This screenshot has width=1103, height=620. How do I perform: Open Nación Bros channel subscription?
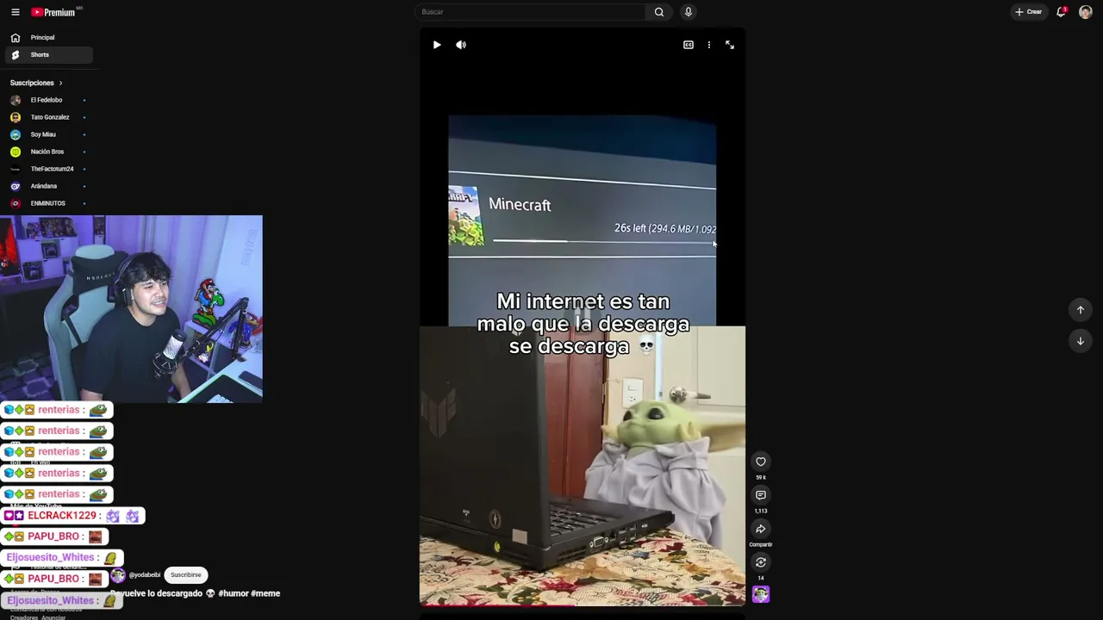tap(48, 152)
